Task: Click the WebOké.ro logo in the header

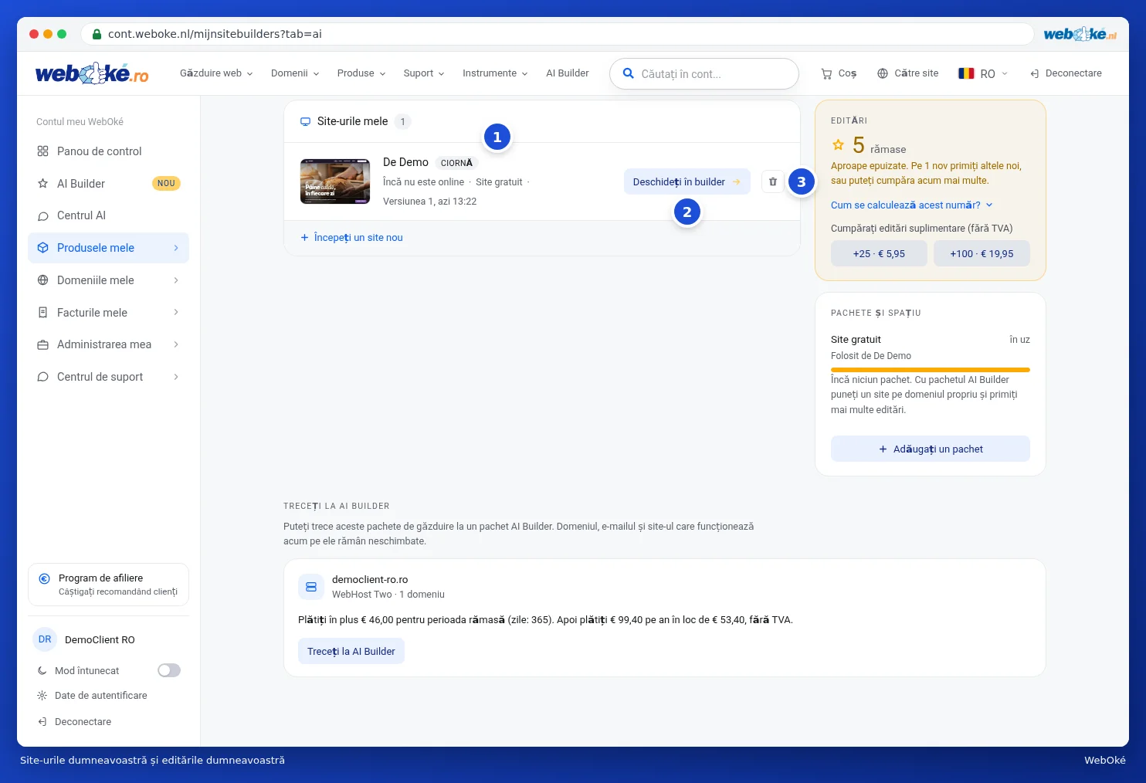Action: [x=92, y=73]
